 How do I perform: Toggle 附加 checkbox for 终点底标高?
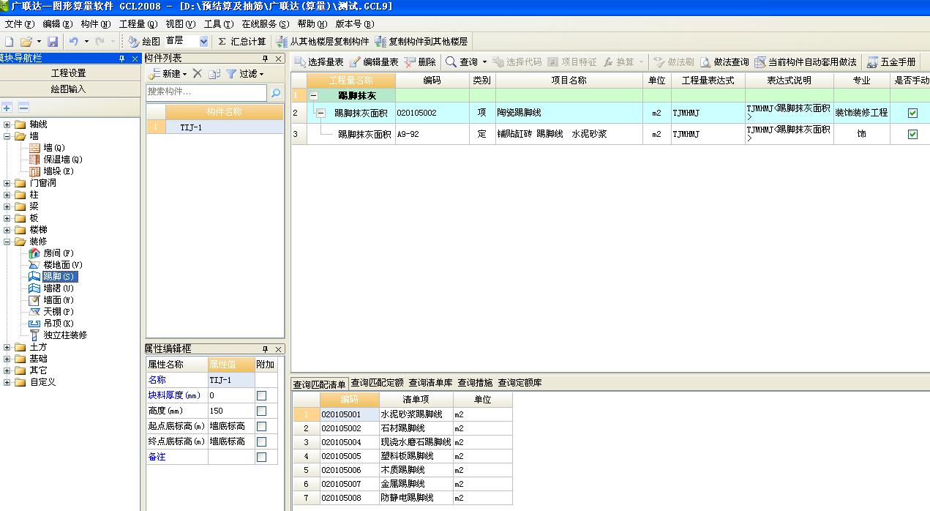261,441
